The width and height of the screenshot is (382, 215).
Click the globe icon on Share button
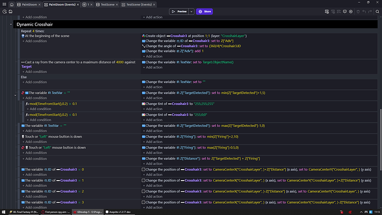coord(200,12)
